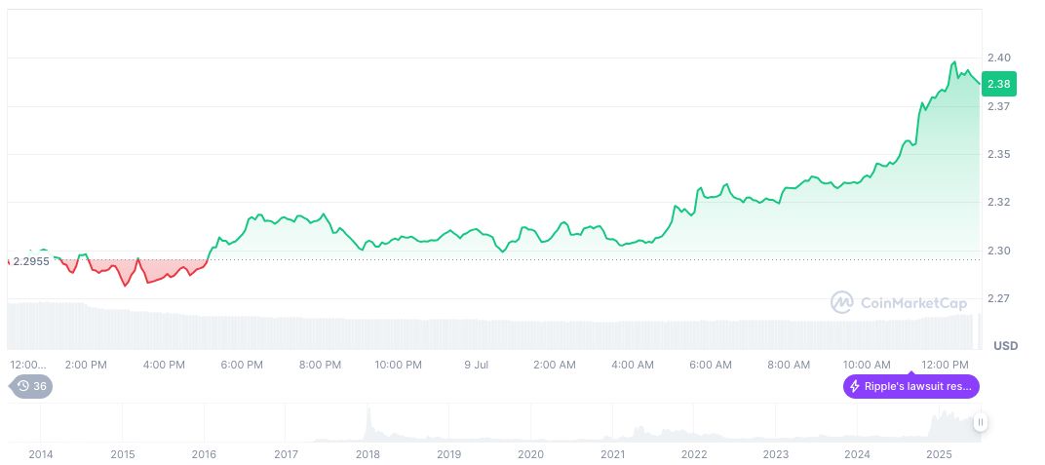Click the 2.27 price axis label
The image size is (1045, 465).
pyautogui.click(x=998, y=298)
